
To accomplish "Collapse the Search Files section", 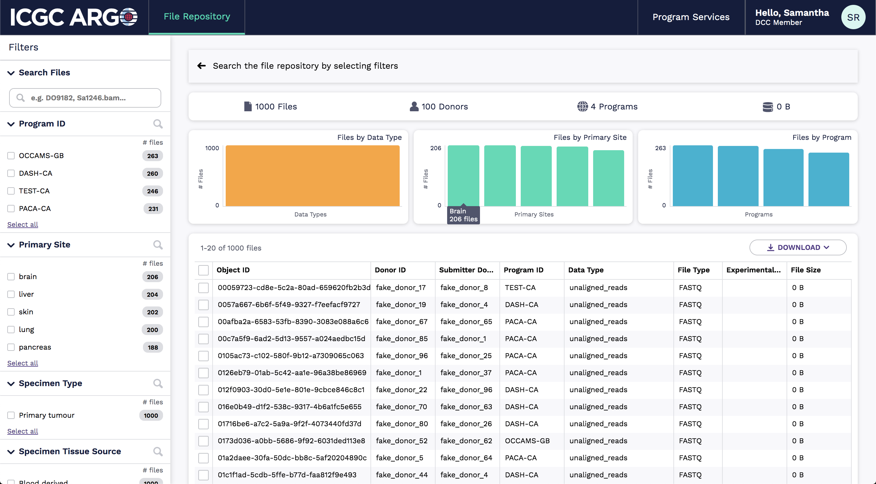I will point(10,73).
